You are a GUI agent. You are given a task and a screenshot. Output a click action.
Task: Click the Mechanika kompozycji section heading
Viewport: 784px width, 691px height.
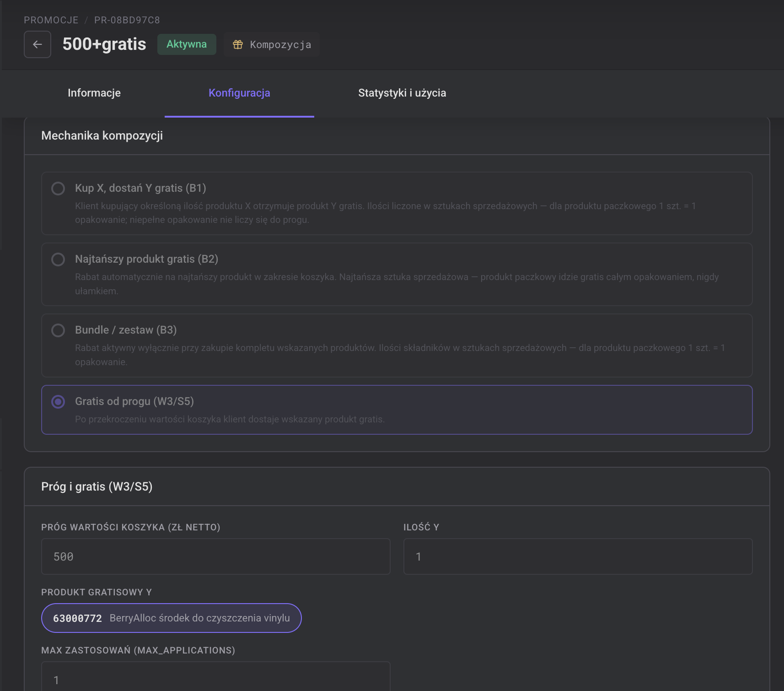click(x=102, y=135)
